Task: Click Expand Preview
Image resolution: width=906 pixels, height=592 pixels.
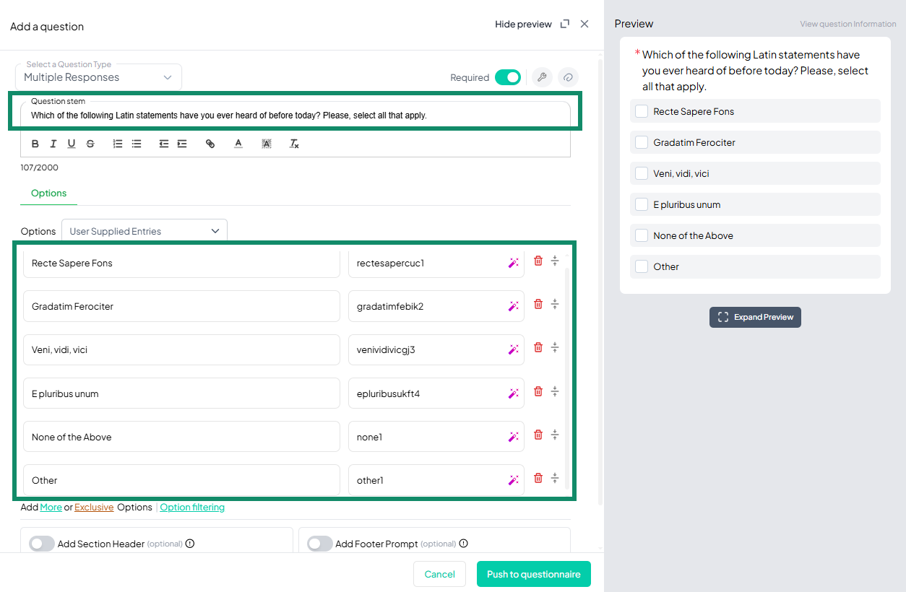Action: click(x=755, y=317)
